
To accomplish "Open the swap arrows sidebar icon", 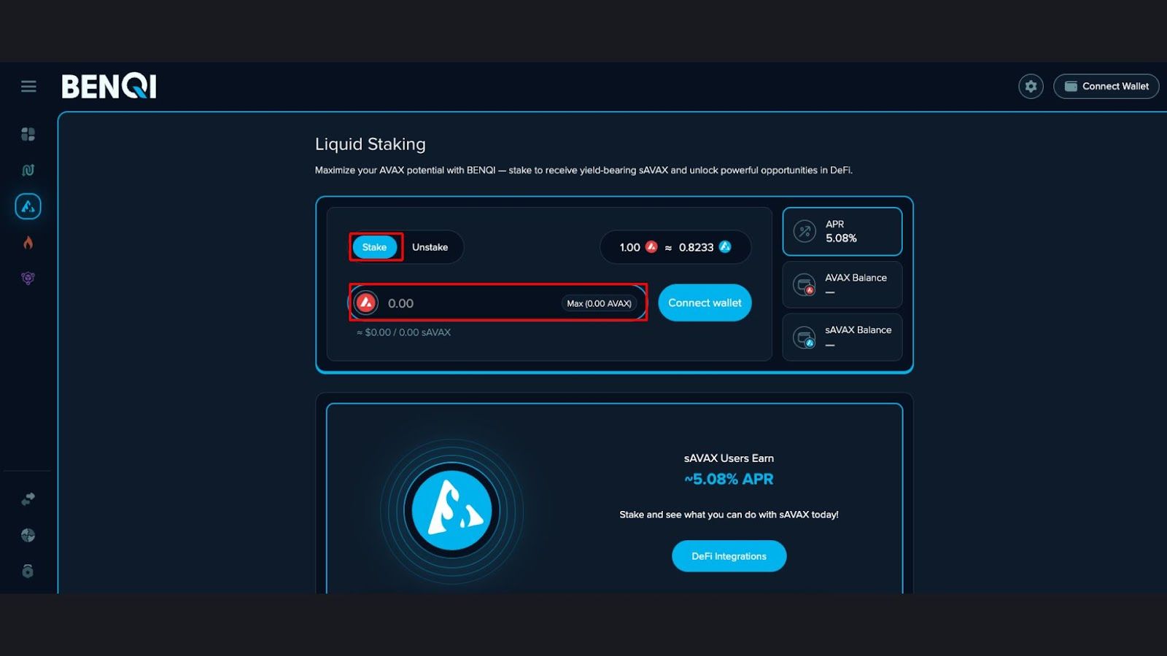I will coord(28,499).
